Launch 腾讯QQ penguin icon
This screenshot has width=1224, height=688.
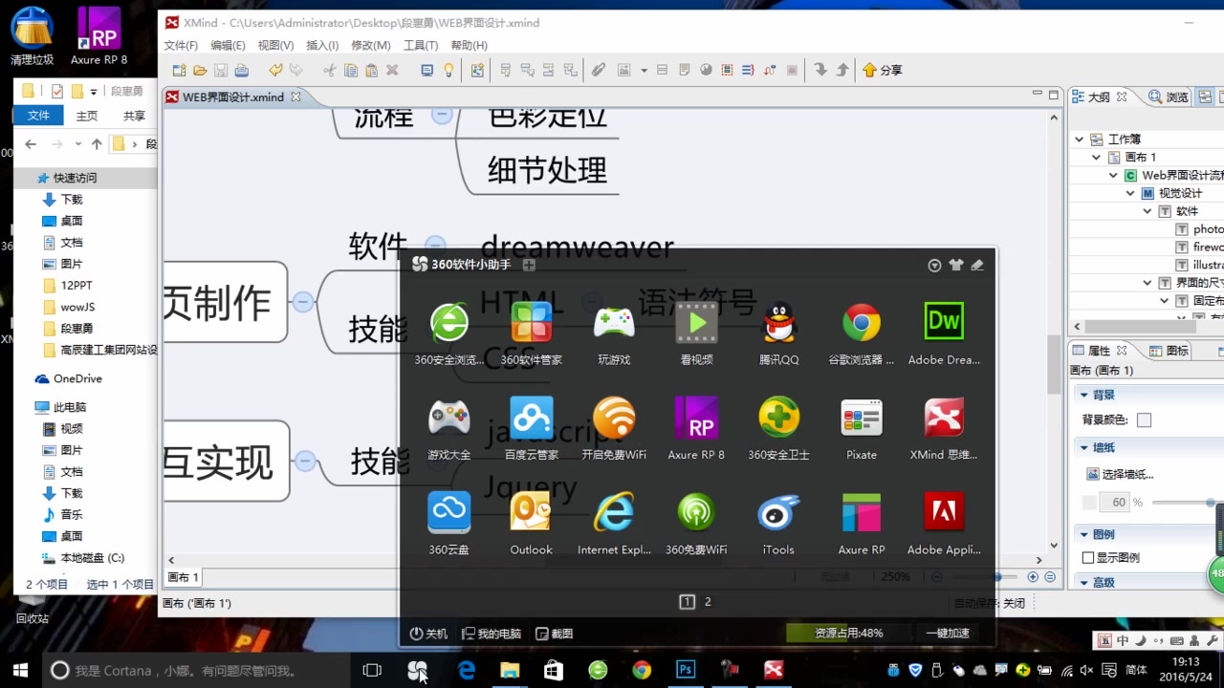pyautogui.click(x=778, y=333)
